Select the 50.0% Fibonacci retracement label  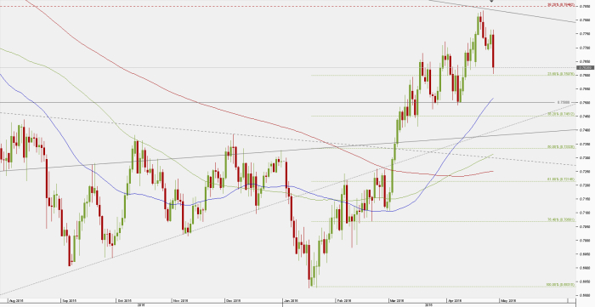(561, 147)
